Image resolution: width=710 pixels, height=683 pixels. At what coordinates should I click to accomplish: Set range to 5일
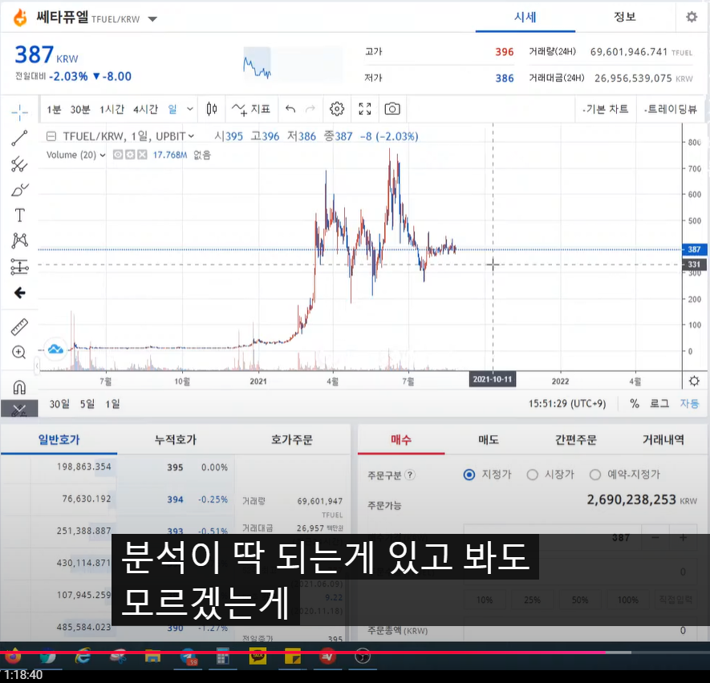pos(87,403)
